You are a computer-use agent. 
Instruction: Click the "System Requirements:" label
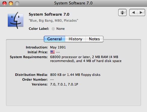pos(29,57)
